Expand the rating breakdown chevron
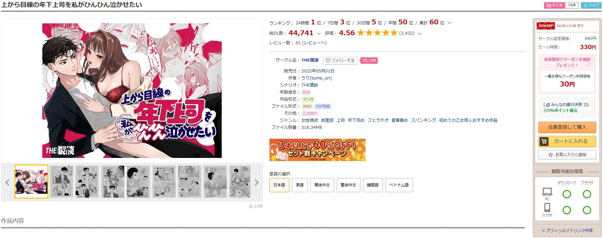Image resolution: width=603 pixels, height=238 pixels. (x=420, y=33)
